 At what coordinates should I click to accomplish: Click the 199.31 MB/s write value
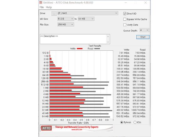point(123,69)
